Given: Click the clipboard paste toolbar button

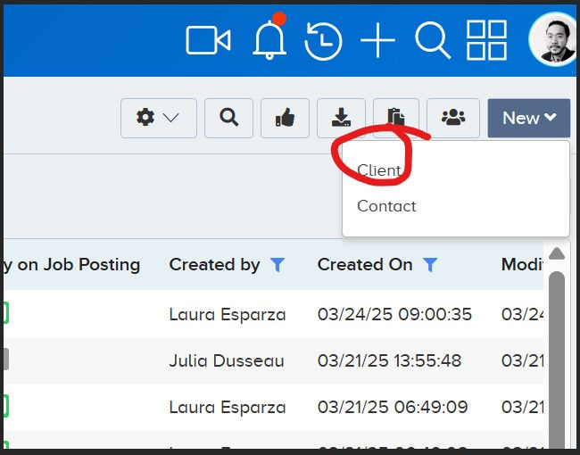Looking at the screenshot, I should click(396, 118).
